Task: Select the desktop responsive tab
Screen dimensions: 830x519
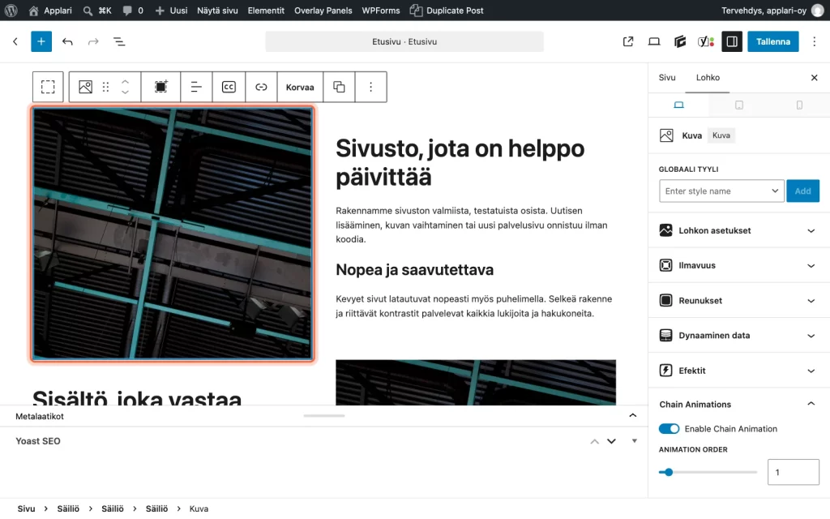Action: [678, 105]
